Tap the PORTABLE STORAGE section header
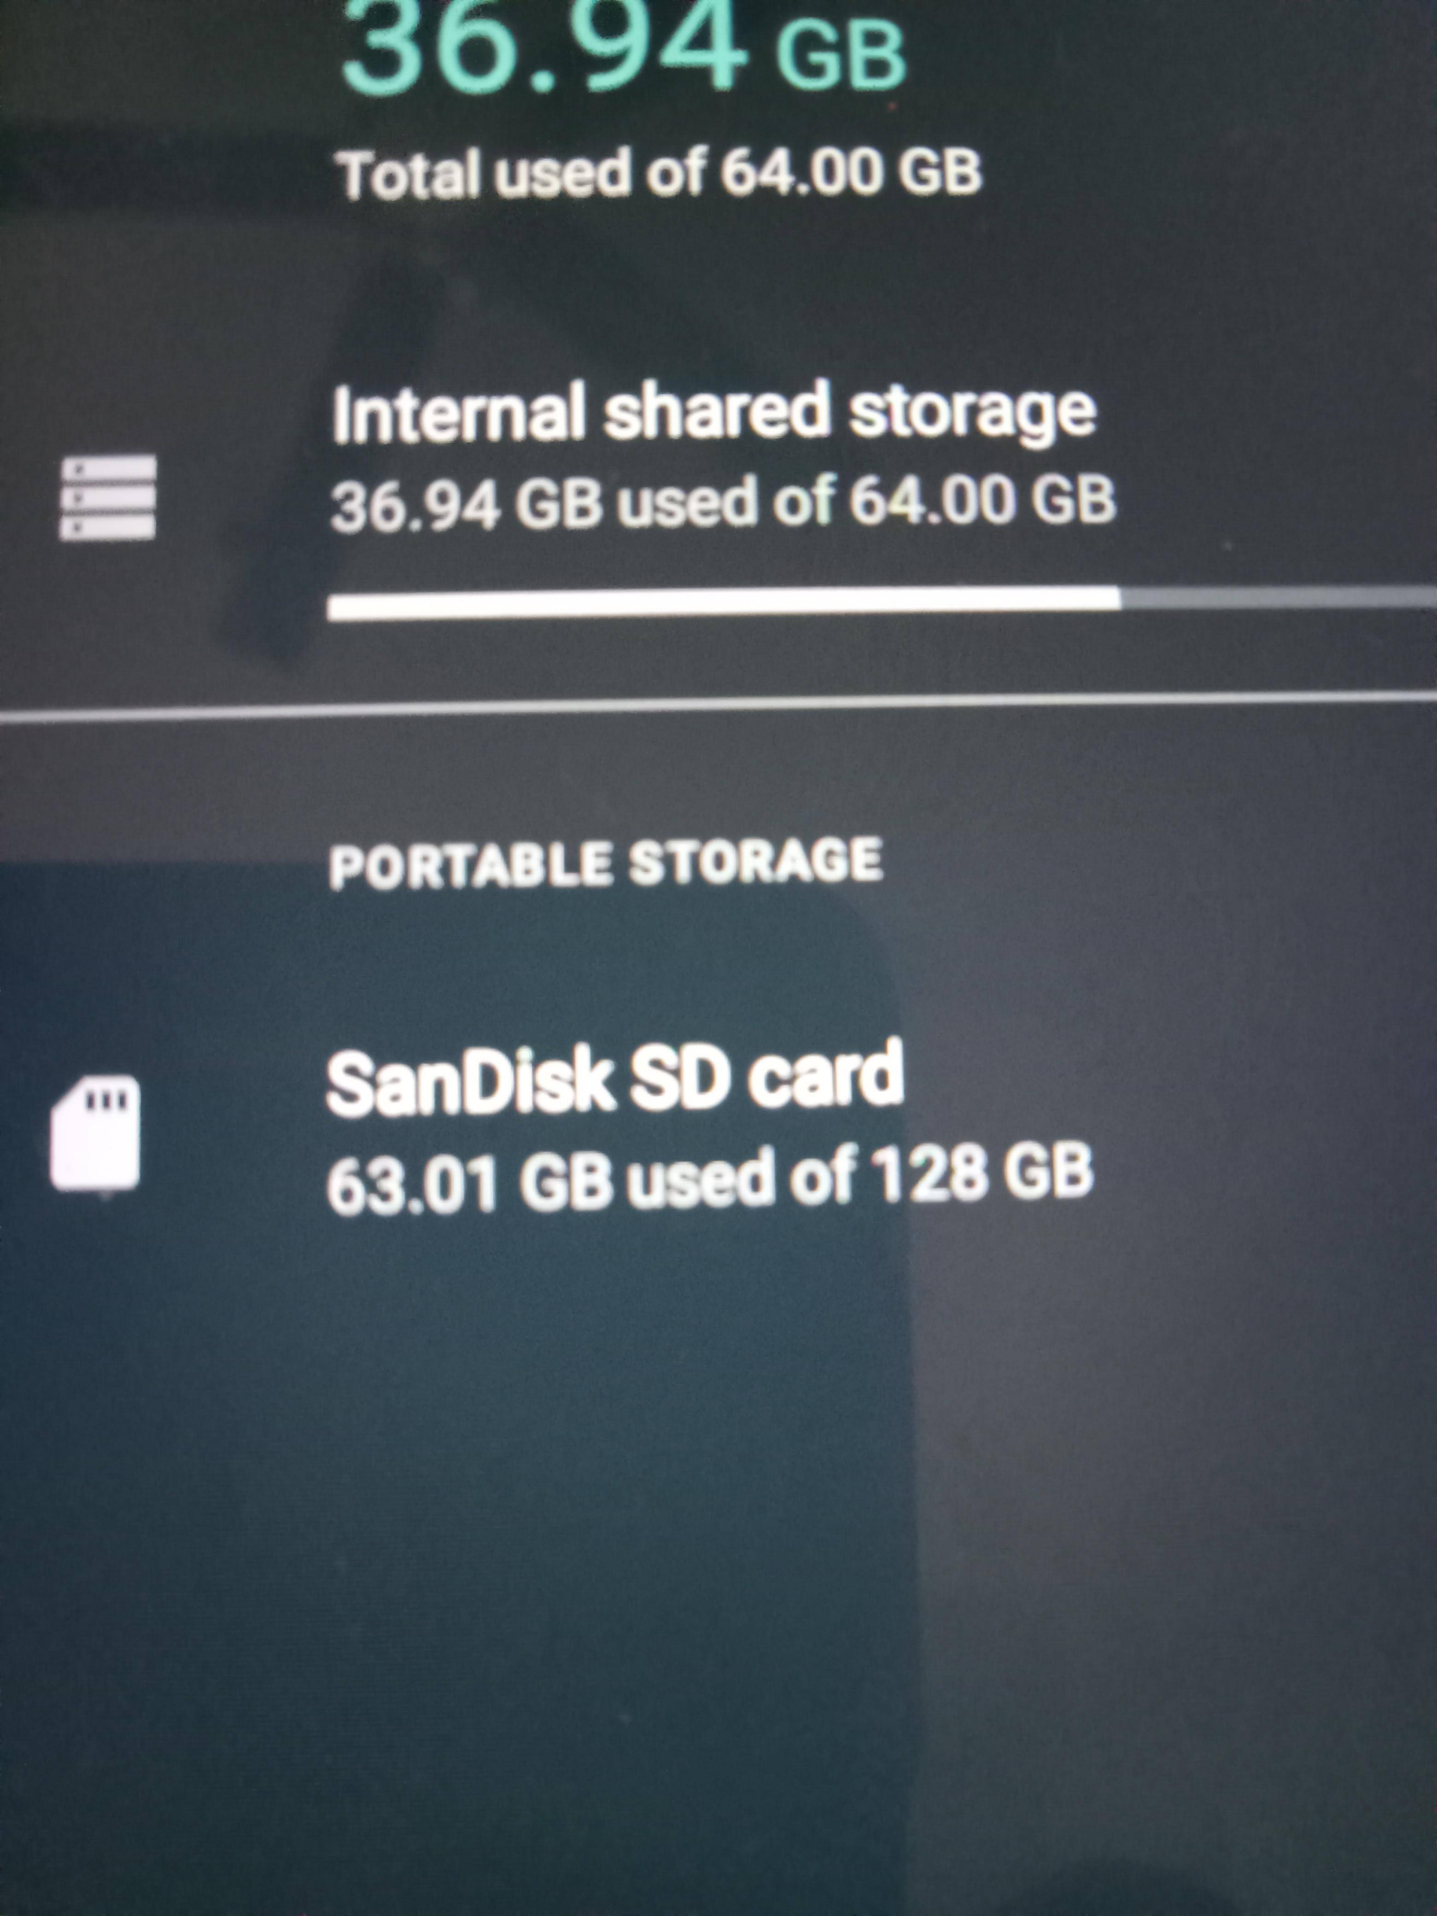Viewport: 1437px width, 1916px height. tap(606, 863)
